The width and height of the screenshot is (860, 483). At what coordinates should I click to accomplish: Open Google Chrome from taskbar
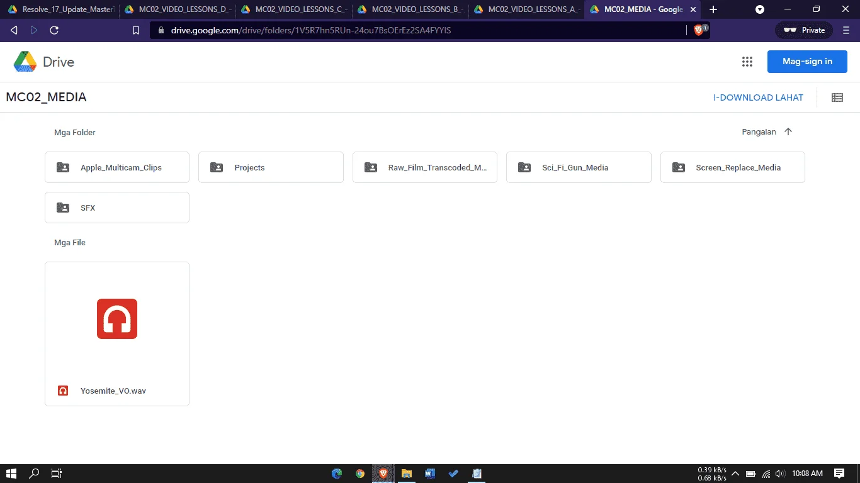click(x=360, y=474)
